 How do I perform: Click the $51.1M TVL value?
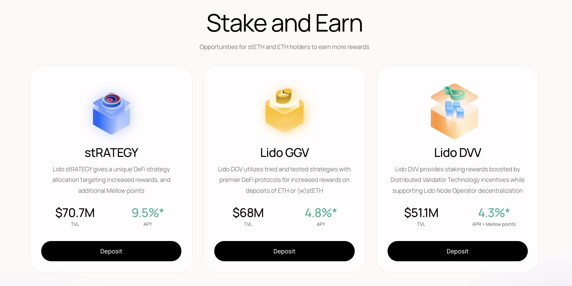click(421, 213)
